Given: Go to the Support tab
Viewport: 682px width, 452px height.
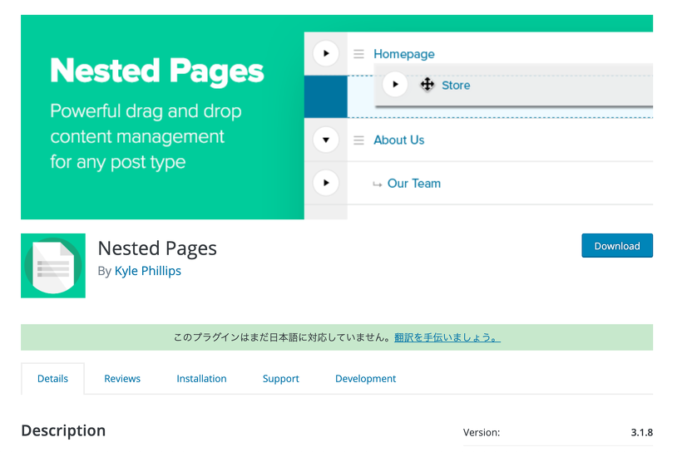Looking at the screenshot, I should (x=281, y=379).
